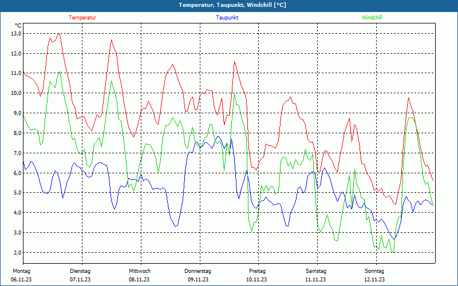Viewport: 458px width, 286px height.
Task: Click the 4,0 y-axis value
Action: point(18,212)
